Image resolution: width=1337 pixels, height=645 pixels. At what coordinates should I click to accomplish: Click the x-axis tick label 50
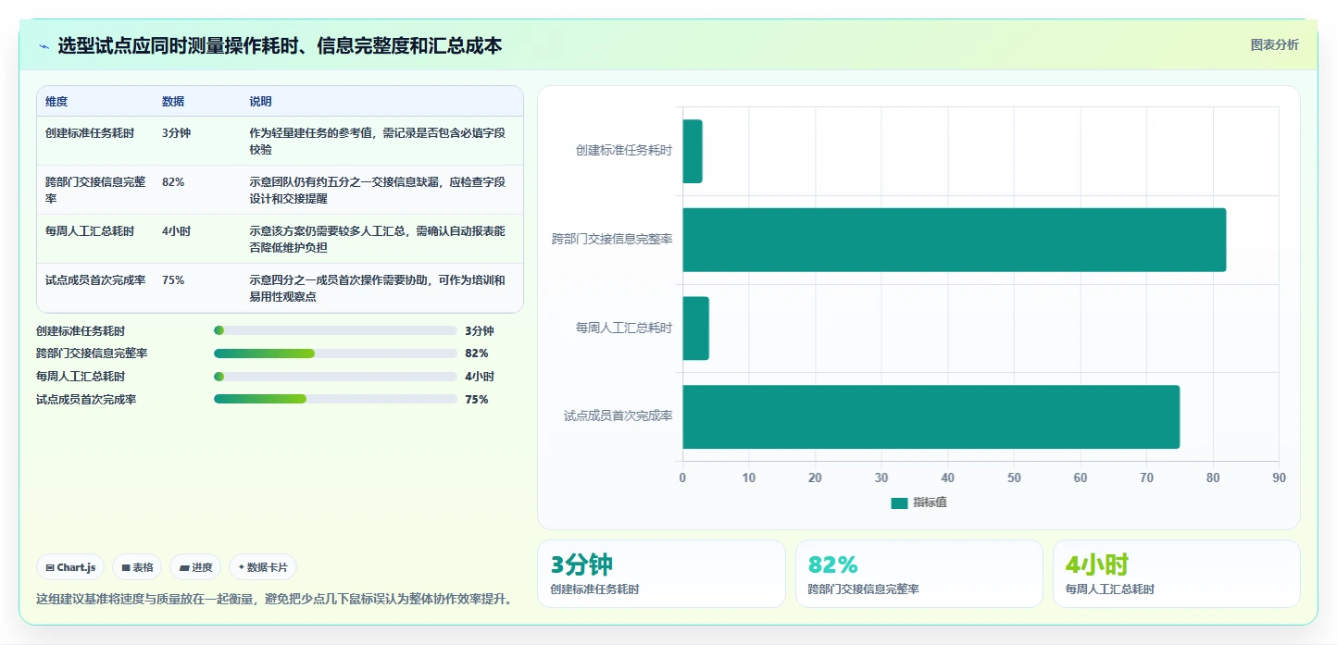[1014, 478]
